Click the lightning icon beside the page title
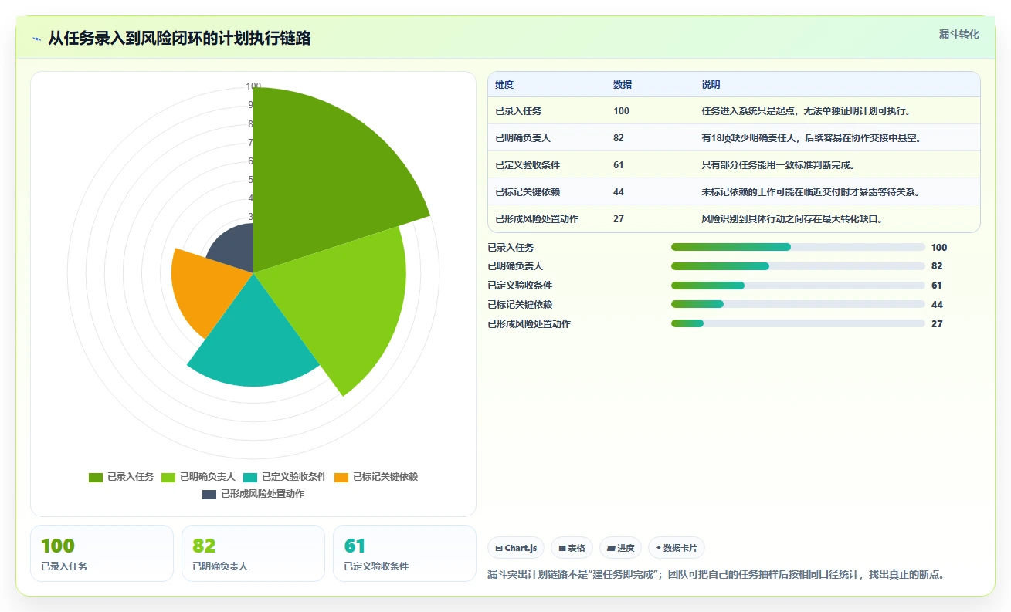Viewport: 1011px width, 612px height. [x=36, y=39]
